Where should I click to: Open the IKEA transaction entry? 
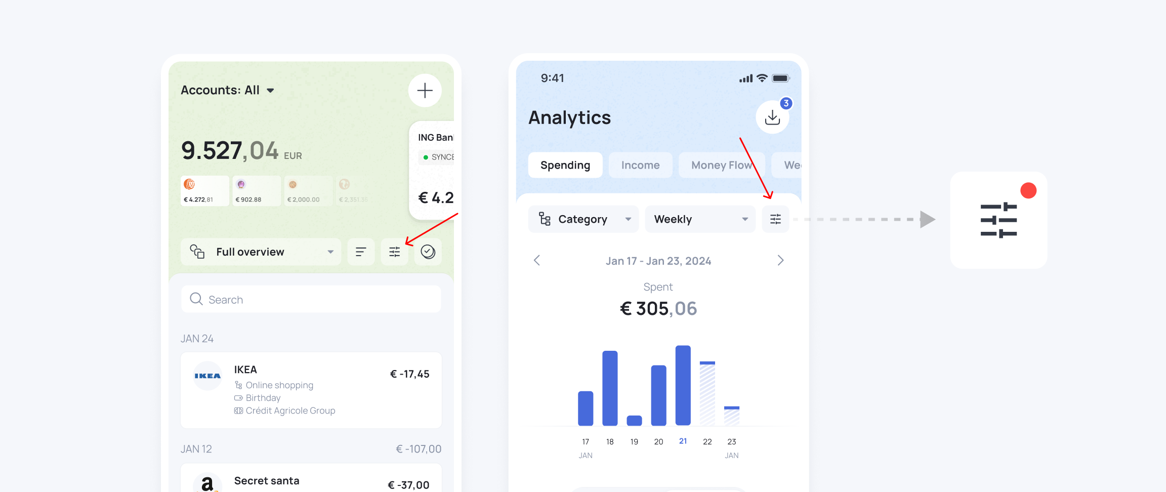tap(311, 390)
